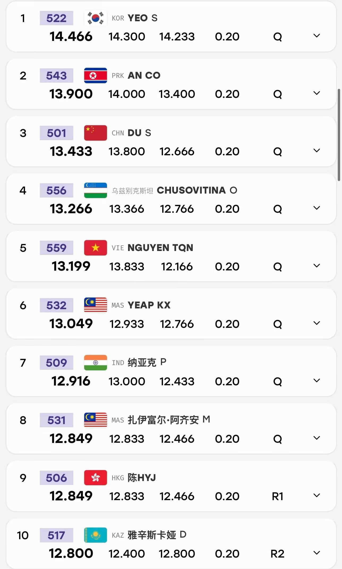Tap the South Korea flag icon
Viewport: 342px width, 569px height.
pyautogui.click(x=96, y=18)
